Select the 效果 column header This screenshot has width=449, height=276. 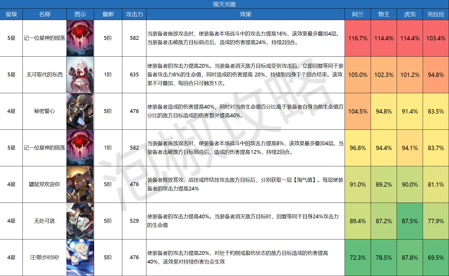[x=245, y=14]
